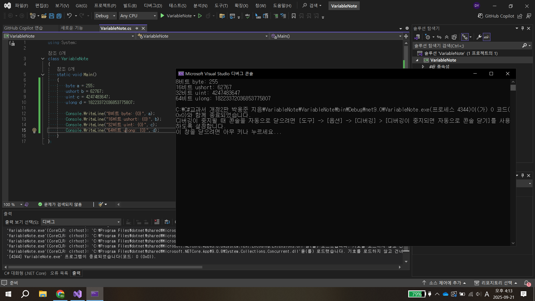Switch to the 오류 목록 tab
The width and height of the screenshot is (535, 301).
[59, 273]
